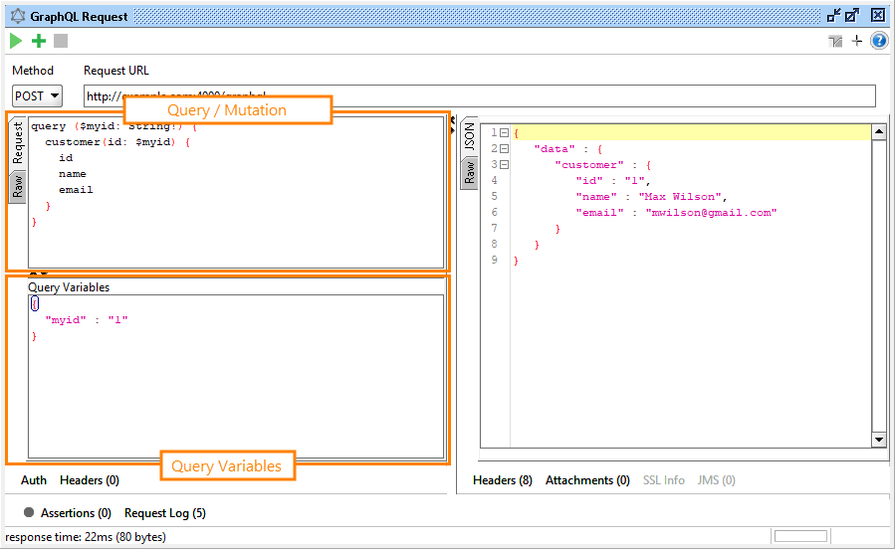Click the "myid" : "1" variable line
This screenshot has width=895, height=549.
(87, 320)
